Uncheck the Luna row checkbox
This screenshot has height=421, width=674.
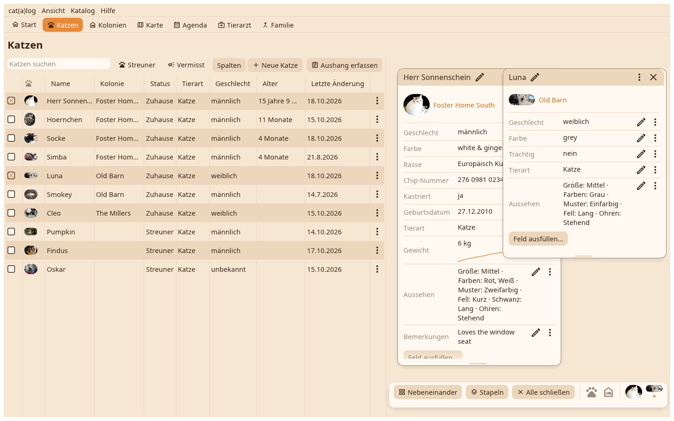(x=11, y=175)
